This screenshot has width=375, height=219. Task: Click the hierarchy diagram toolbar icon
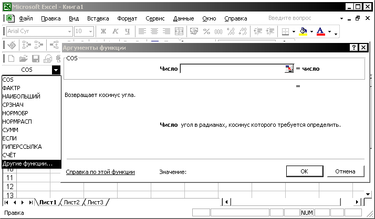pyautogui.click(x=54, y=45)
